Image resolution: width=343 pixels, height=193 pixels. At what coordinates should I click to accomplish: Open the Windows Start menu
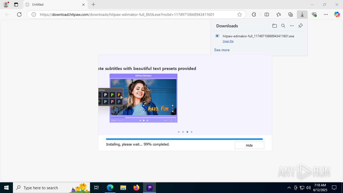point(6,188)
